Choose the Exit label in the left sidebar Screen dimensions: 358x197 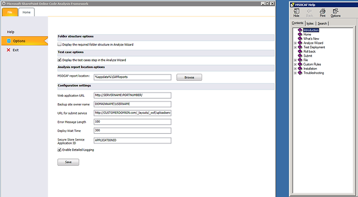click(15, 50)
